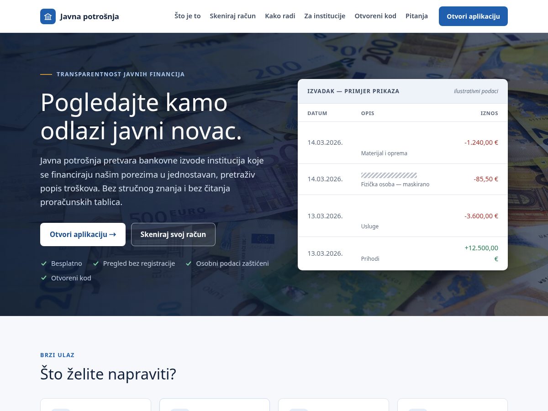Navigate to Kako radi
Screen dimensions: 548x411
[280, 16]
